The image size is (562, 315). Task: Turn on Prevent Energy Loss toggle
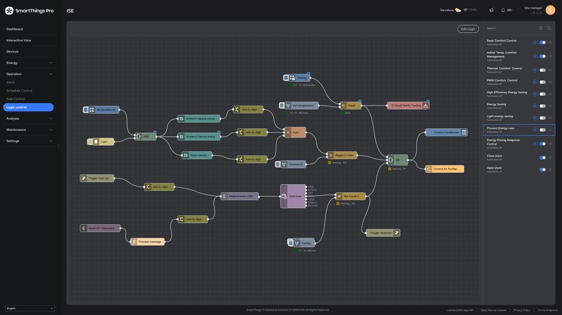542,130
